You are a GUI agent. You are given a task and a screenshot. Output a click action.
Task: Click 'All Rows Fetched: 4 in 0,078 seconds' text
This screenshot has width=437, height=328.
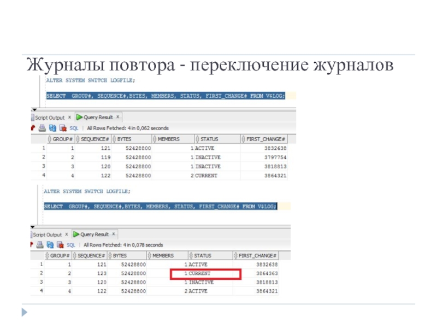[x=123, y=245]
